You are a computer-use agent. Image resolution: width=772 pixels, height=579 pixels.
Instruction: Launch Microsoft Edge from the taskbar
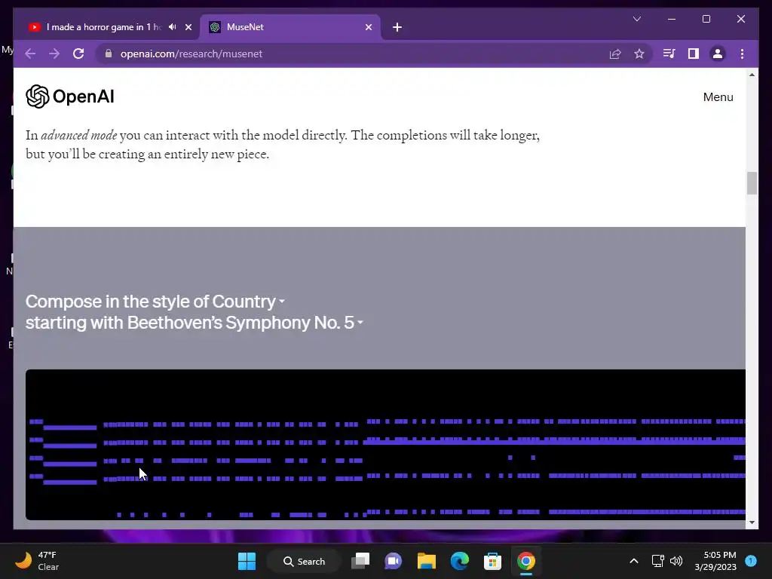coord(459,561)
